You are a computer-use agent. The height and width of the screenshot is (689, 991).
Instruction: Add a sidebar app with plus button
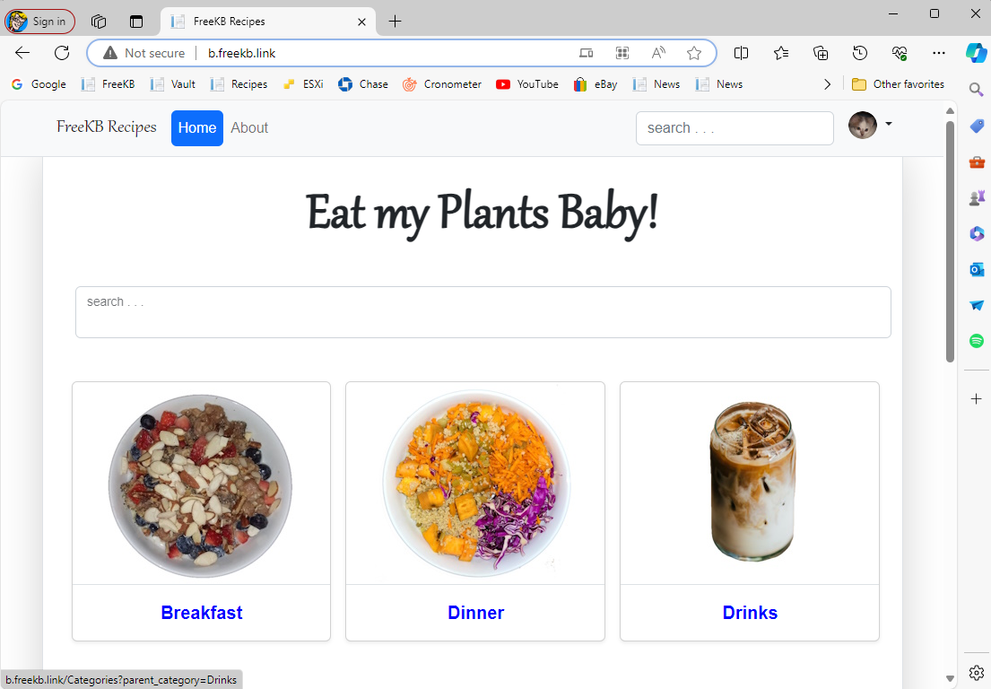tap(977, 399)
